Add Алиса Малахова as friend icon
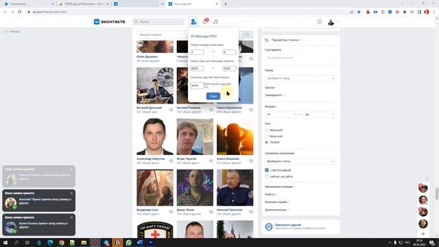Image resolution: width=439 pixels, height=247 pixels. point(251,161)
